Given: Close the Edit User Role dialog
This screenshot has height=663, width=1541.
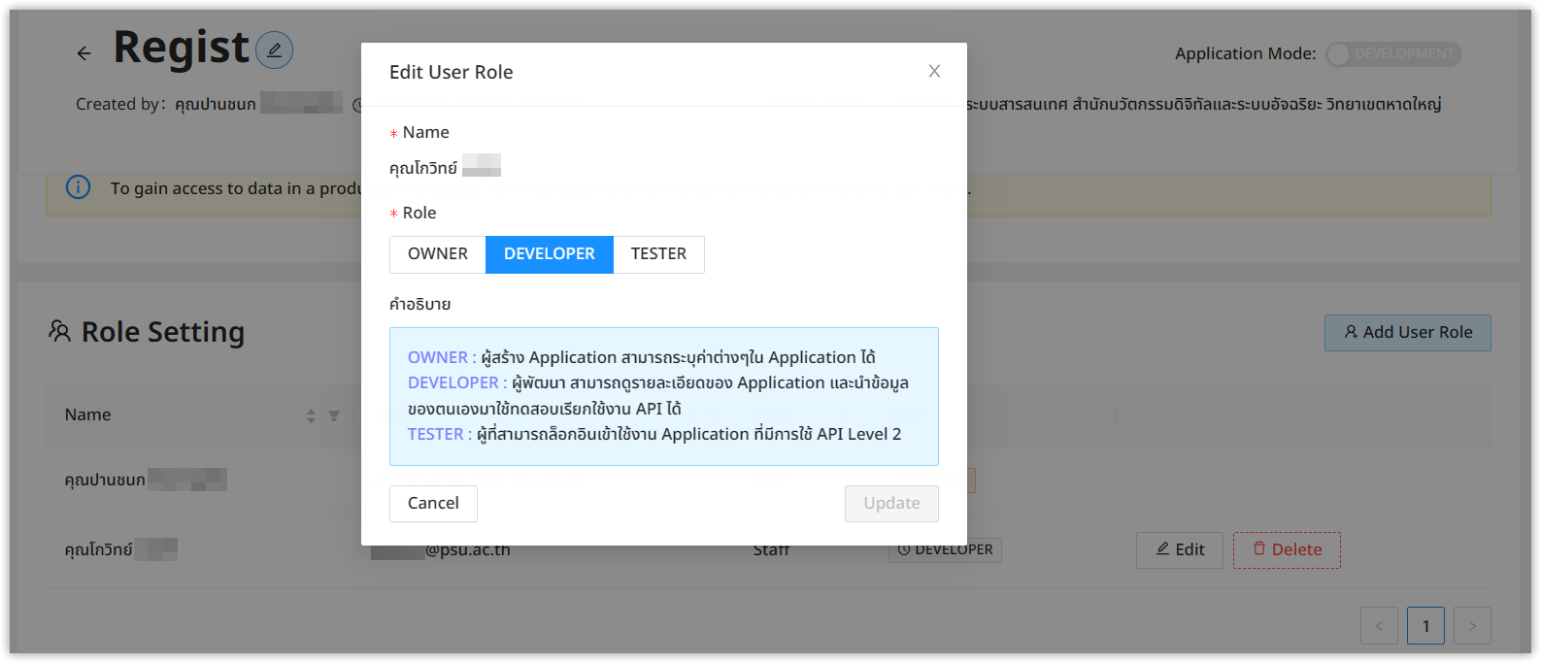Looking at the screenshot, I should [x=934, y=71].
